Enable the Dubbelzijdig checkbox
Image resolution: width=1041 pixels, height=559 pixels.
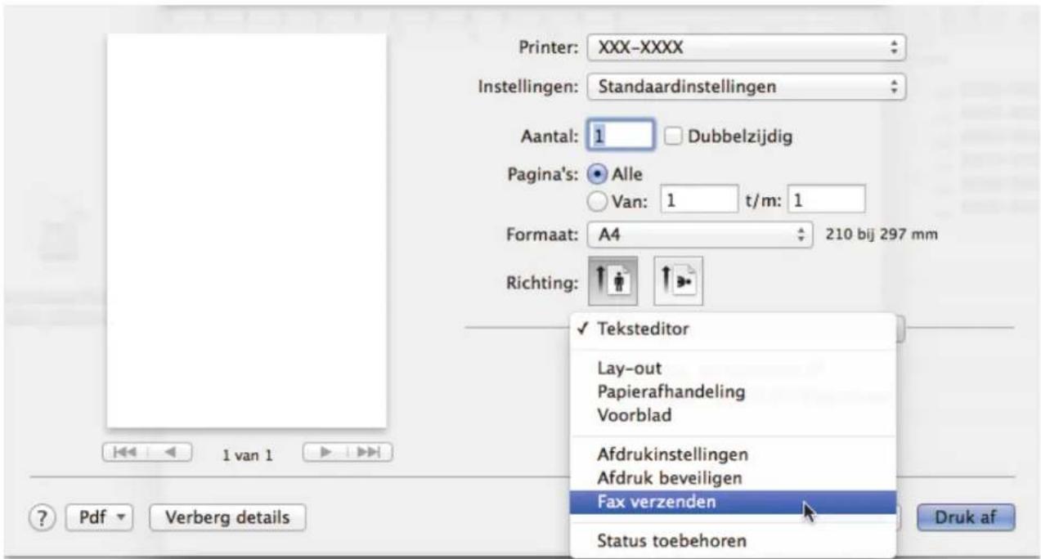point(672,138)
